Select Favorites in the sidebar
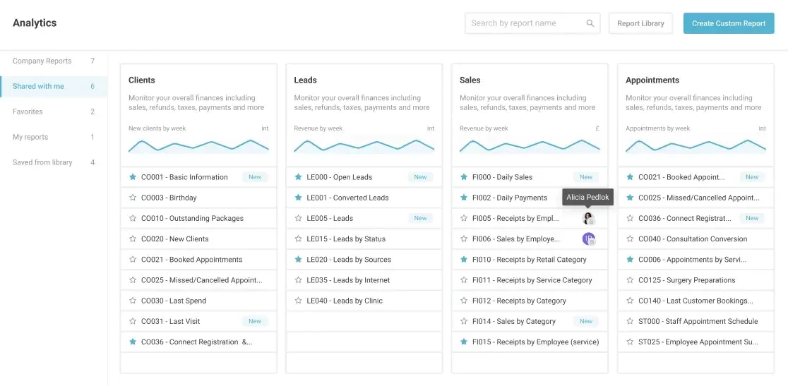Viewport: 788px width, 386px height. coord(28,111)
